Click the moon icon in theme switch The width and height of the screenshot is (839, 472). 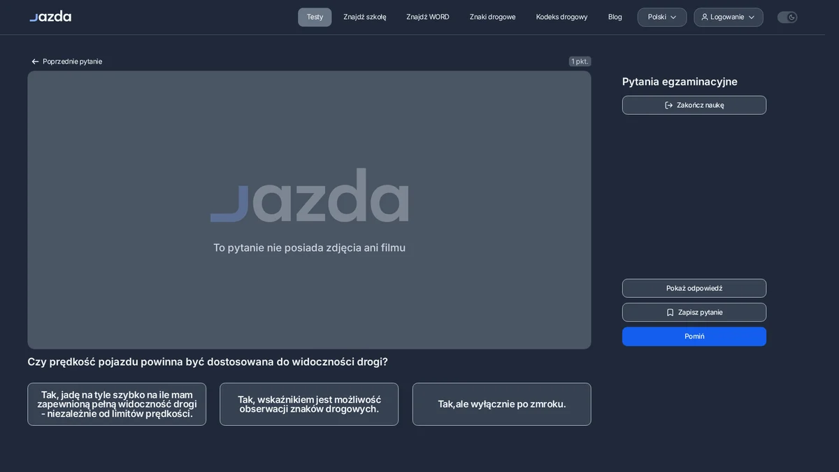tap(792, 17)
